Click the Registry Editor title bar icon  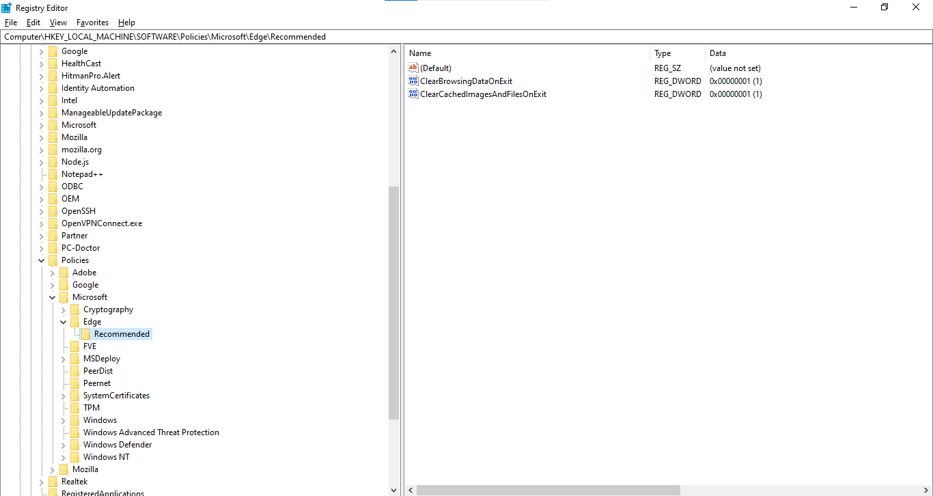coord(7,8)
